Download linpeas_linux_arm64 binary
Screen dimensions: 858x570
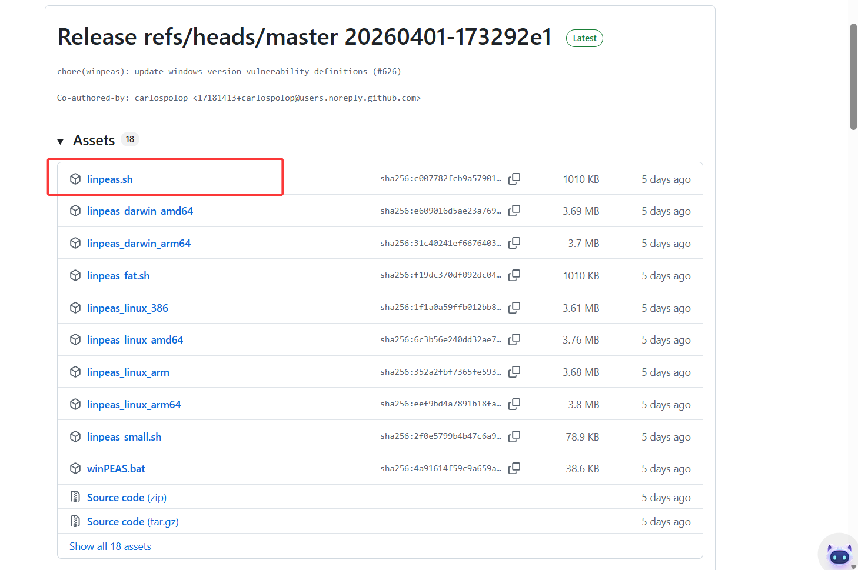134,405
